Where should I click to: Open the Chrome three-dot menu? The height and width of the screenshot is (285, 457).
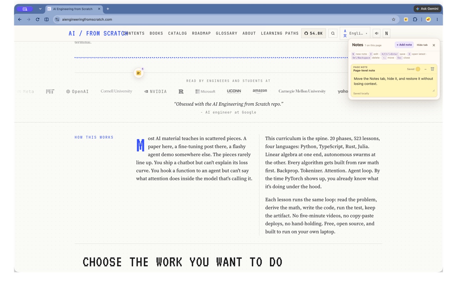pos(437,20)
